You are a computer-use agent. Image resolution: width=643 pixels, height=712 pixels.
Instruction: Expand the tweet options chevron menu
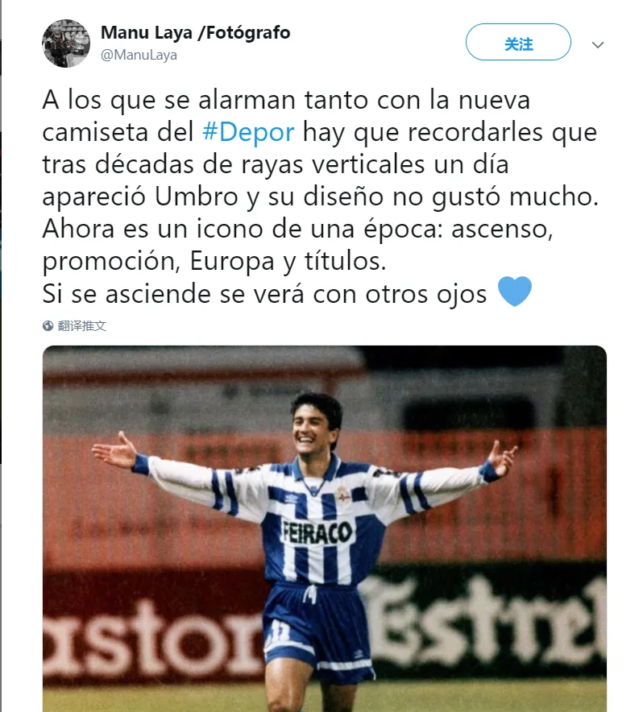pyautogui.click(x=598, y=45)
